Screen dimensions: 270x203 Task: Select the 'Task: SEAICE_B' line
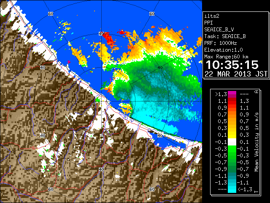tap(225, 36)
